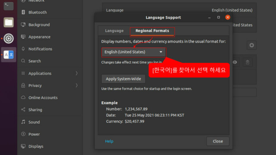Click the Close button

(x=218, y=141)
